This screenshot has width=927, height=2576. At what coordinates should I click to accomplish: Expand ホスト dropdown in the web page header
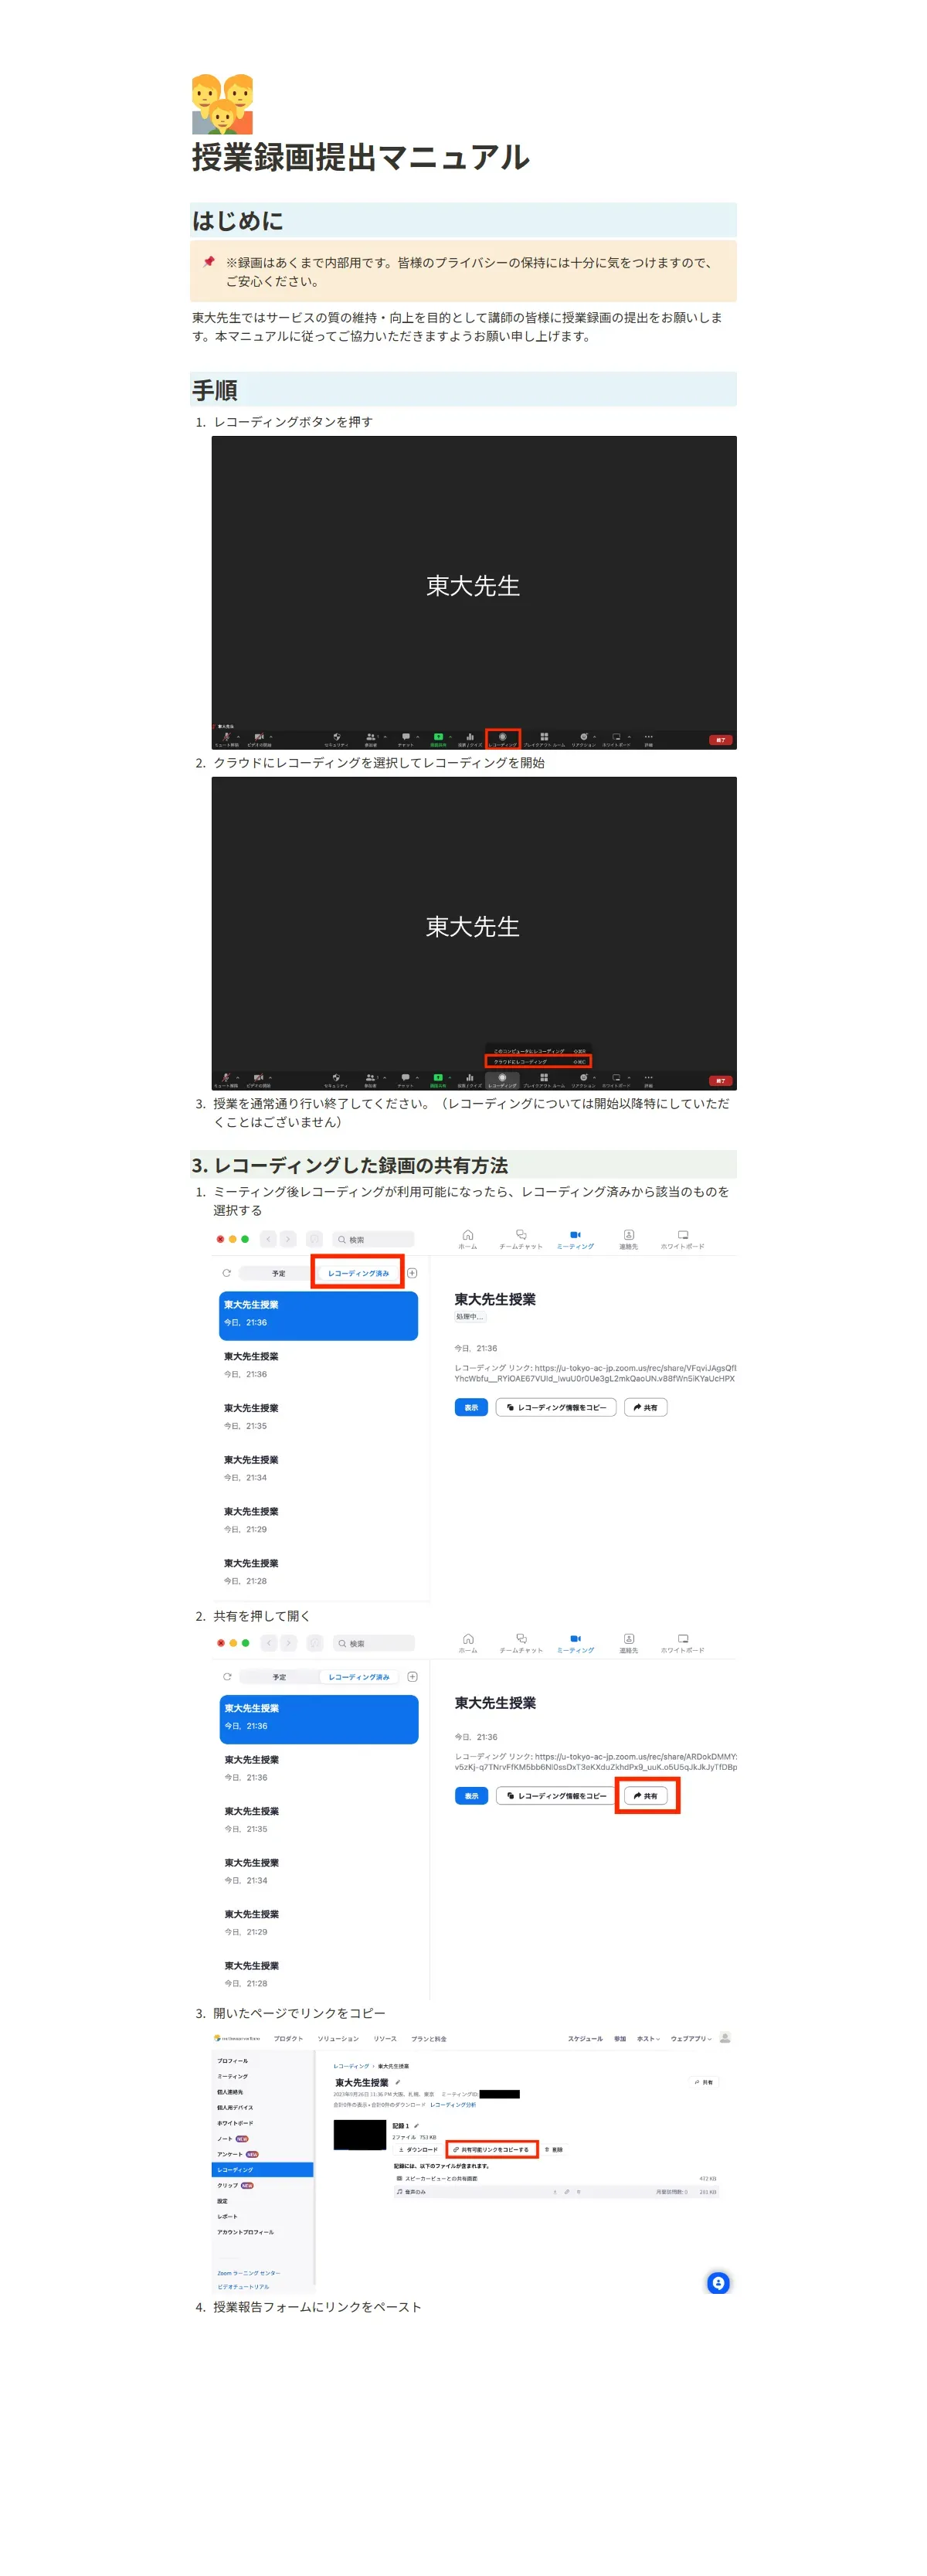(x=648, y=2039)
